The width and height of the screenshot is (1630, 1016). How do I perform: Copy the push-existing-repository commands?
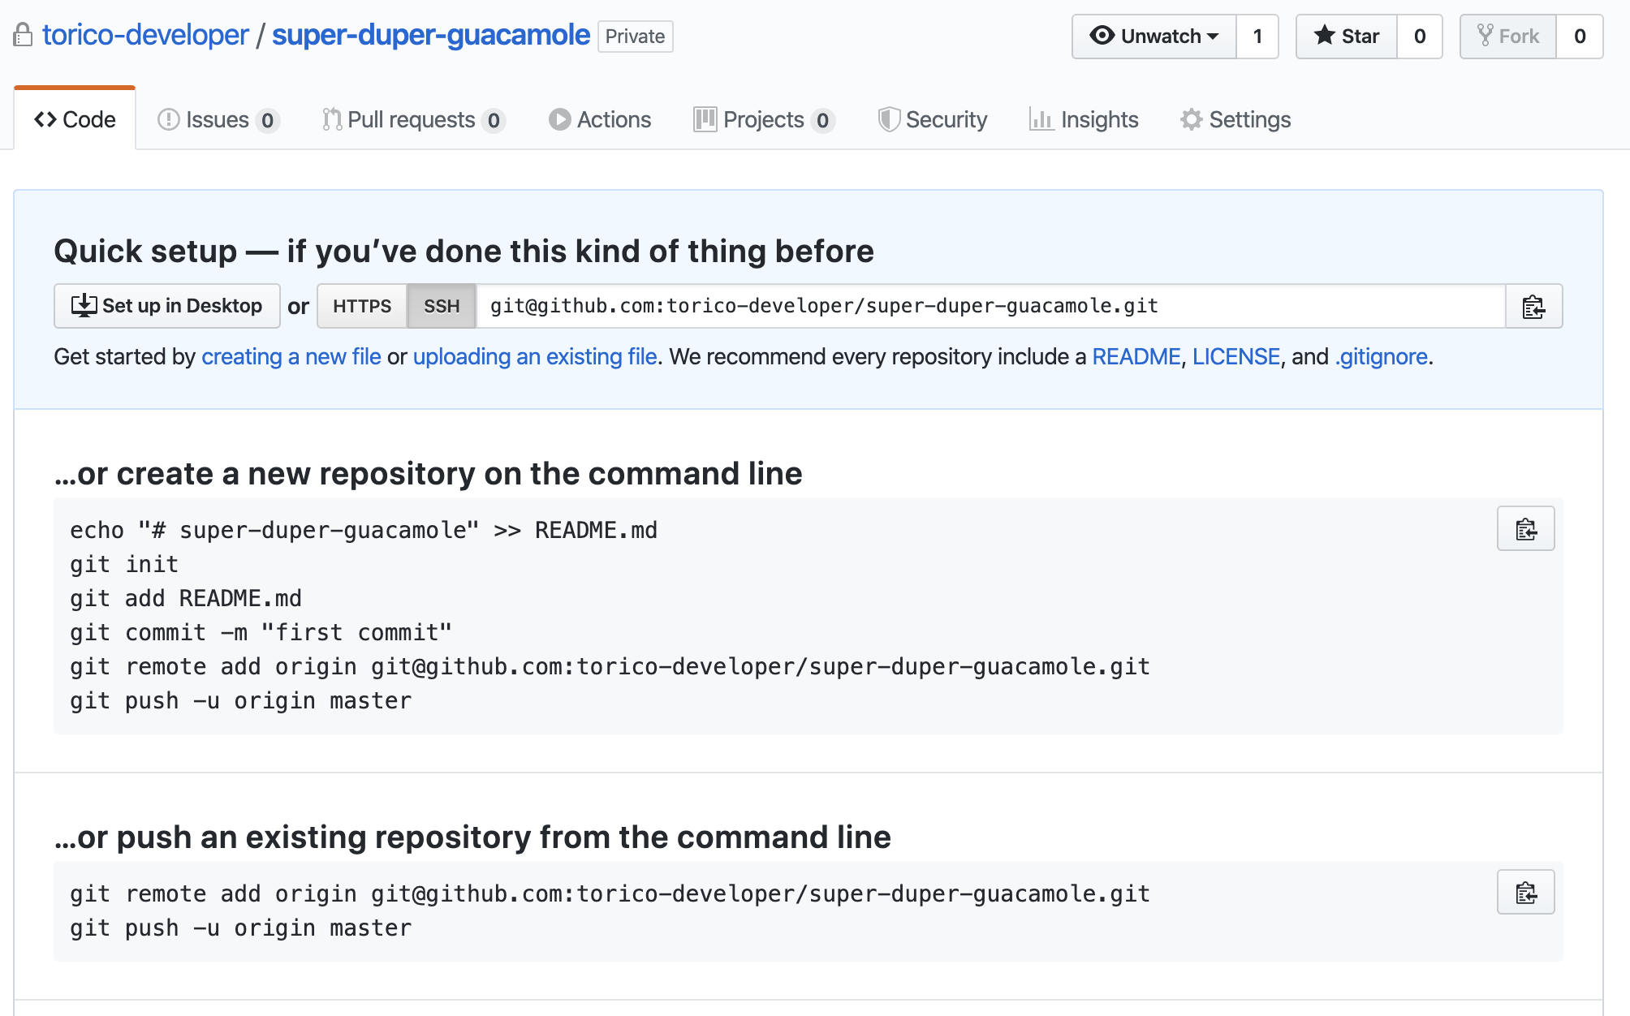pos(1525,893)
